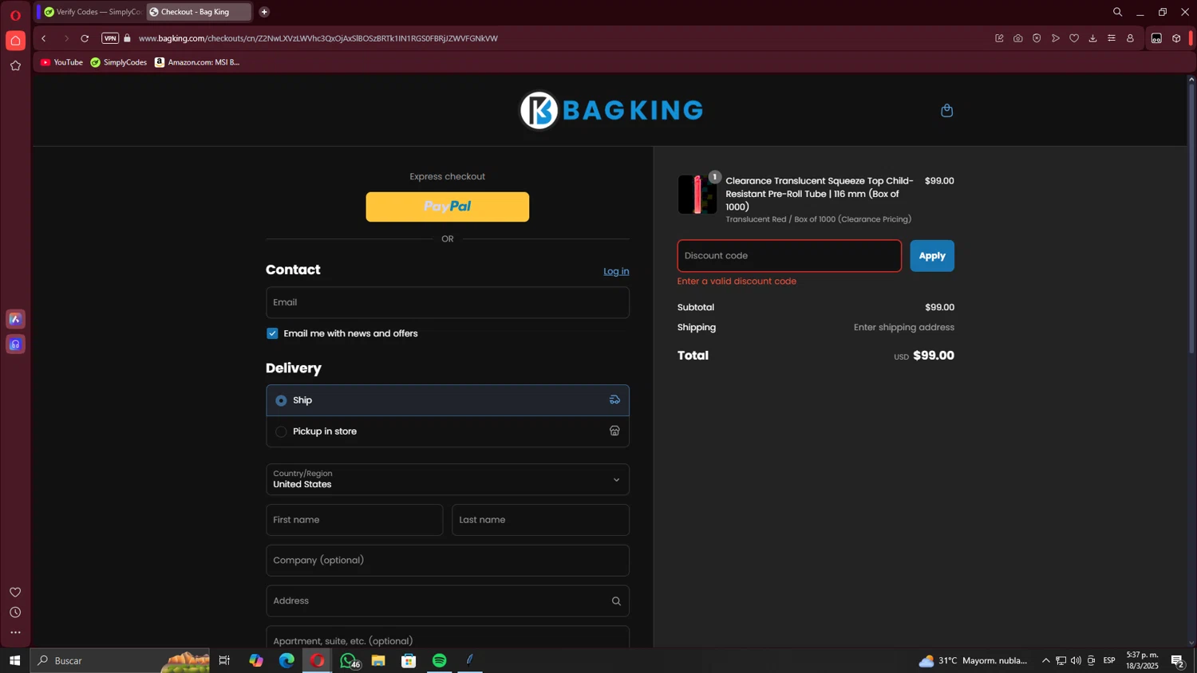Go back to previous page

coord(44,38)
